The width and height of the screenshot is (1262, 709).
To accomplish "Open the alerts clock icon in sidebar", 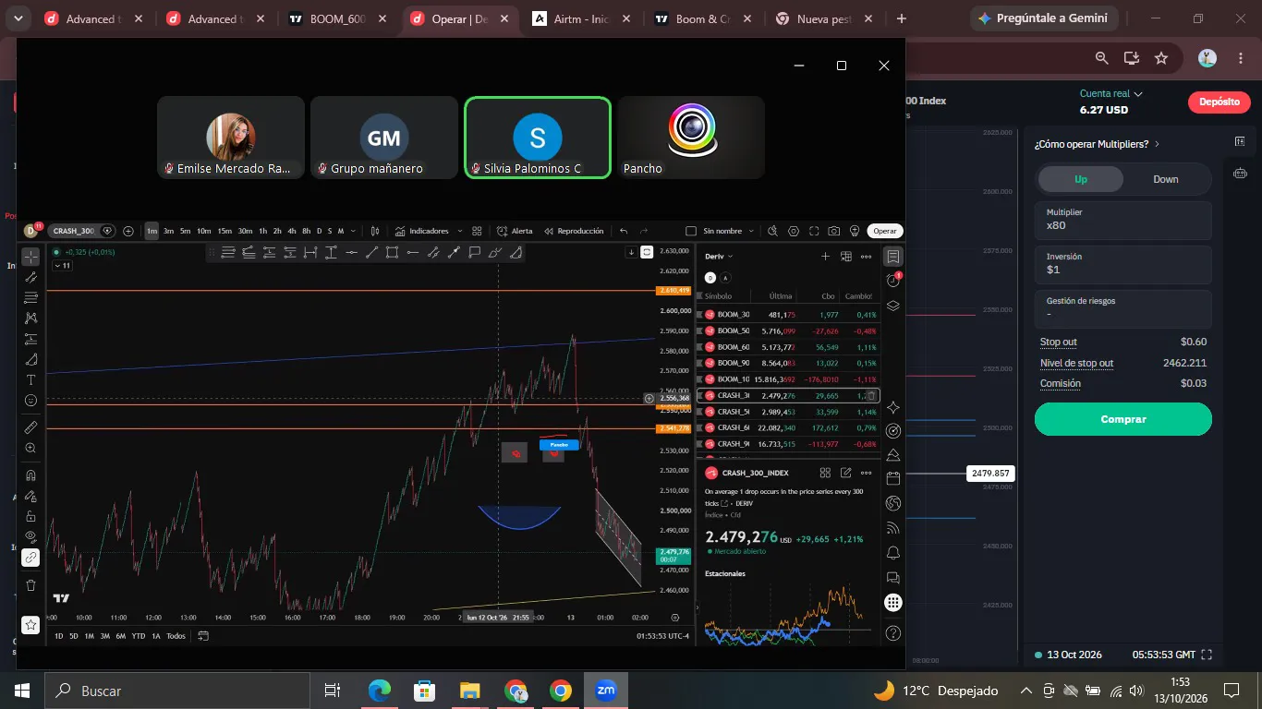I will pos(893,281).
